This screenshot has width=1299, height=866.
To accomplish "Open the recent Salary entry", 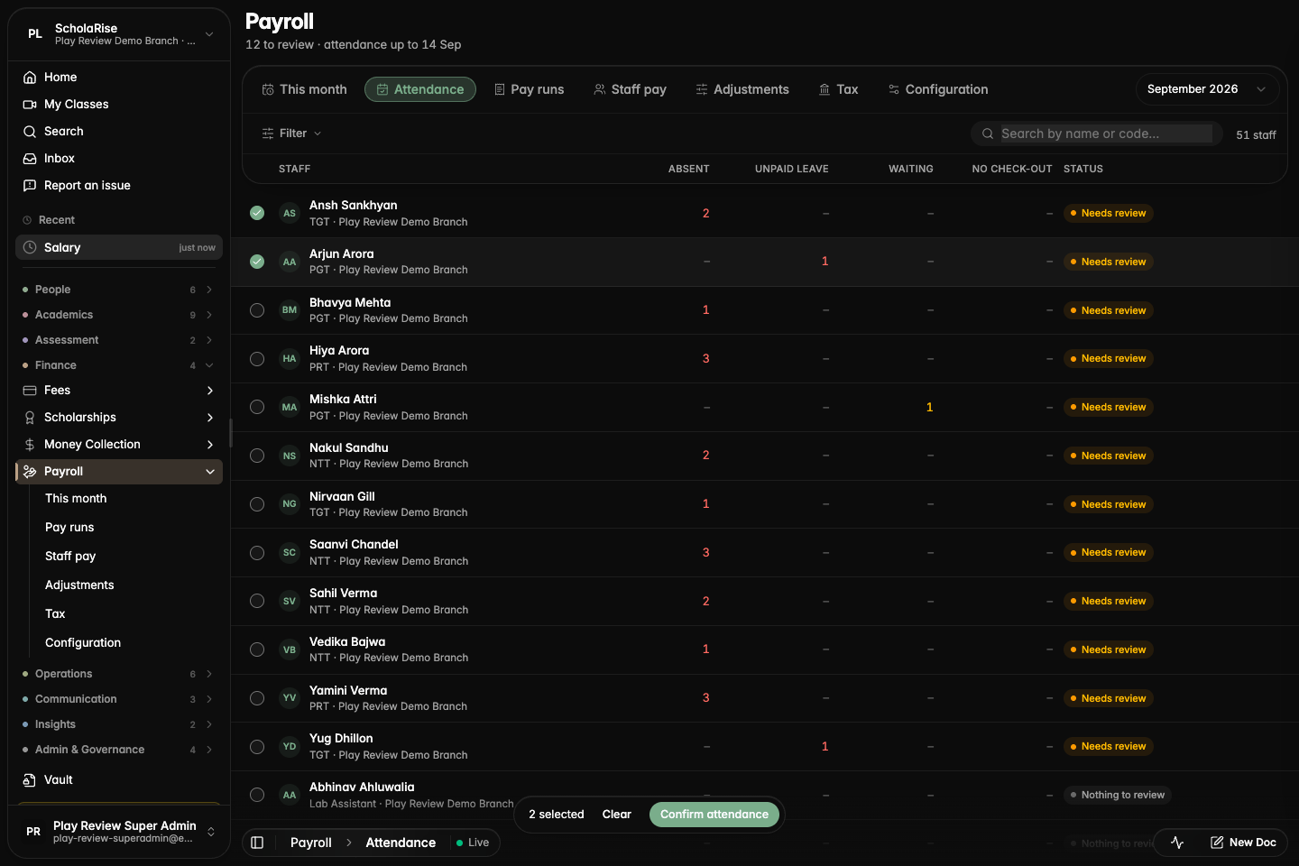I will coord(119,247).
